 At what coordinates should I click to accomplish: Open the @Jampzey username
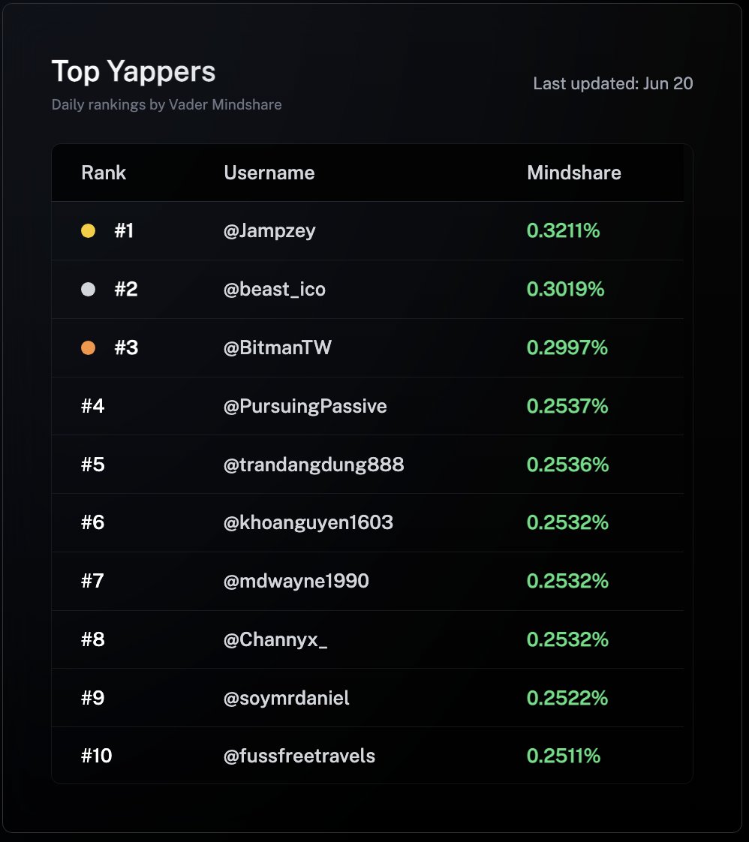269,231
